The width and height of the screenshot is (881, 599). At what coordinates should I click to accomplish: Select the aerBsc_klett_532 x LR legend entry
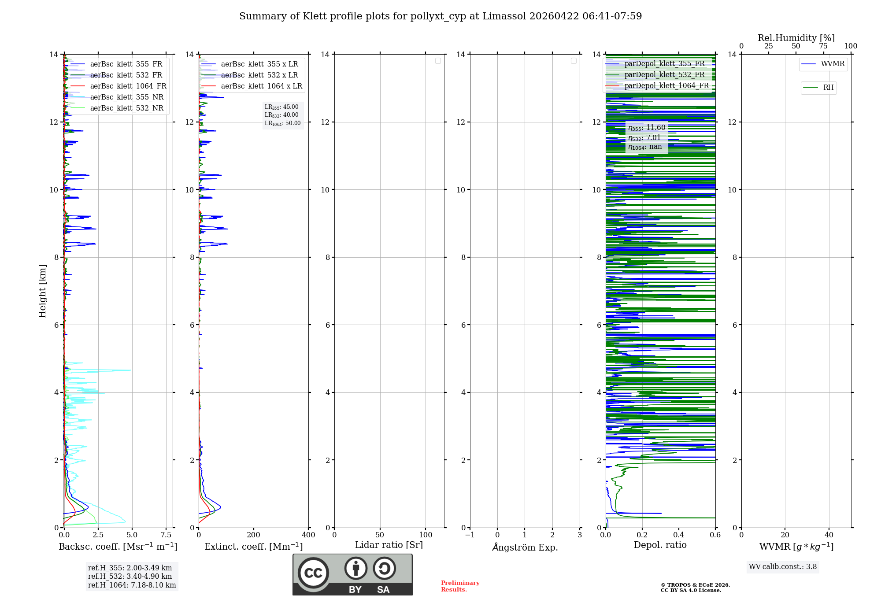click(x=259, y=75)
